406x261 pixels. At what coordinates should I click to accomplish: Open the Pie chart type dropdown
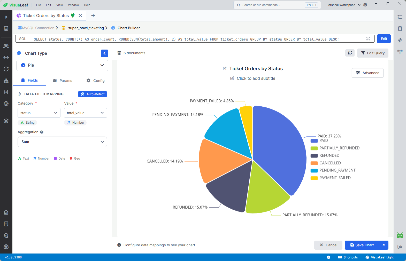click(x=62, y=65)
